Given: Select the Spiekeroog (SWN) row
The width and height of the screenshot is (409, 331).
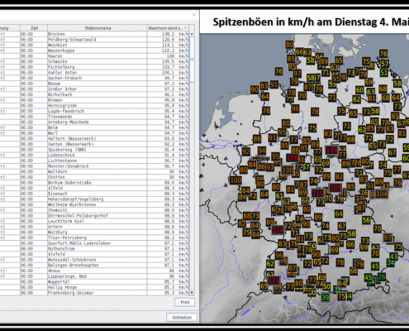Looking at the screenshot, I should [94, 150].
